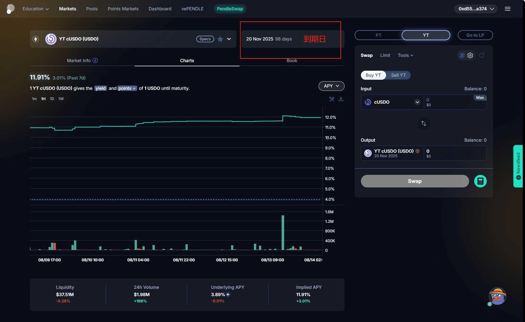Open Dashboard nav item
Image resolution: width=525 pixels, height=322 pixels.
160,9
